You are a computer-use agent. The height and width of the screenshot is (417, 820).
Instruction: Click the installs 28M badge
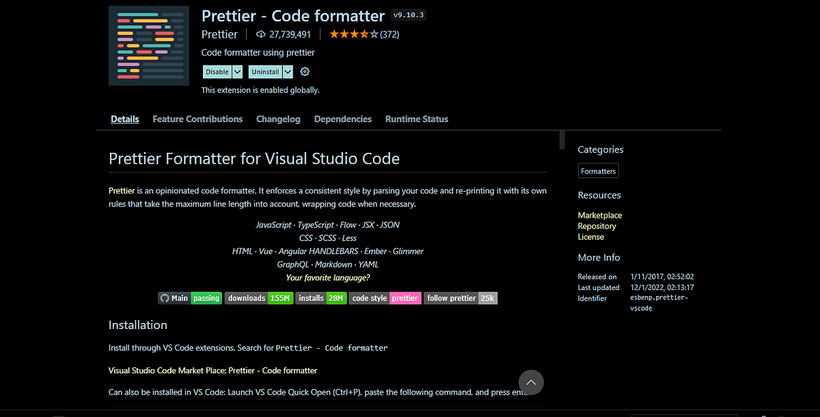coord(320,298)
